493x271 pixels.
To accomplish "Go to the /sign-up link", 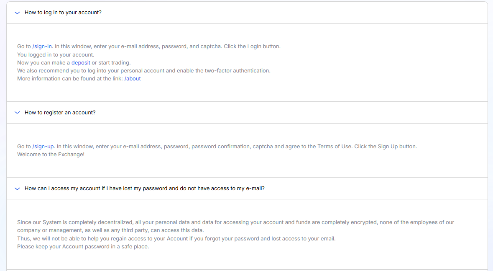I will [x=43, y=147].
